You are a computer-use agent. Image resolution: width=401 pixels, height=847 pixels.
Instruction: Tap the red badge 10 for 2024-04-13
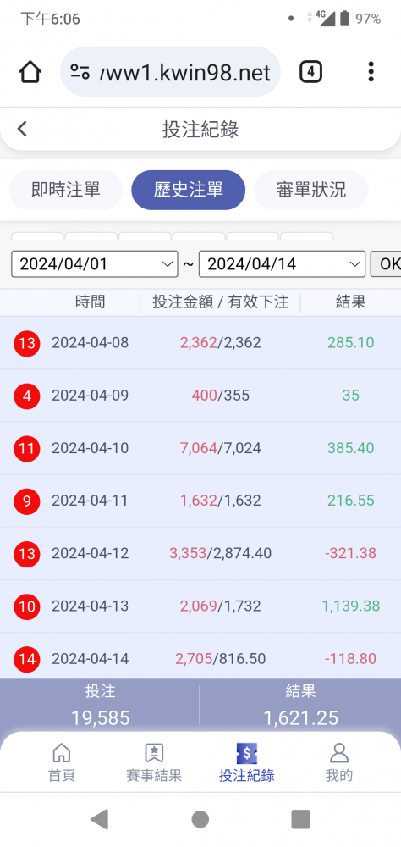click(x=27, y=606)
